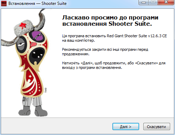This screenshot has width=175, height=135.
Task: Click the "Рекомендується закрити" paragraph
Action: tap(105, 52)
